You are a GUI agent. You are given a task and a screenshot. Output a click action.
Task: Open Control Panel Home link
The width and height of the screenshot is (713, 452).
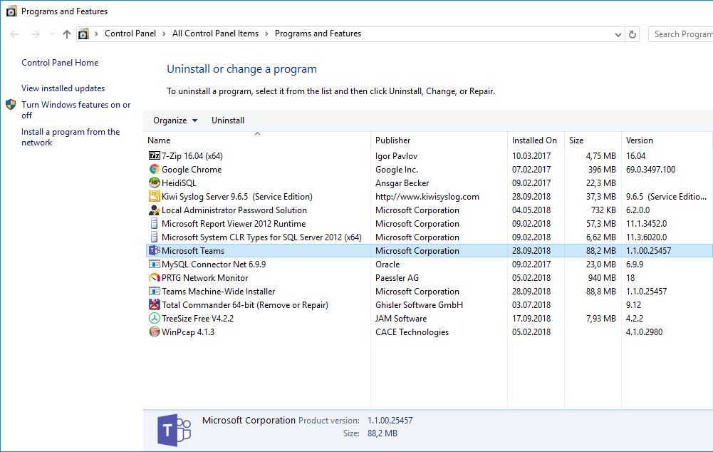tap(60, 63)
